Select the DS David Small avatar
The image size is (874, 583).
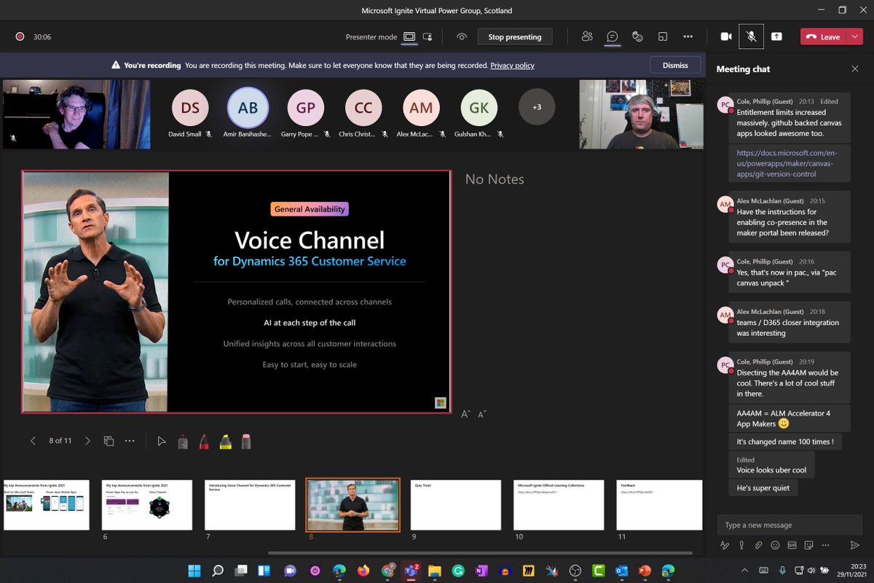pyautogui.click(x=190, y=108)
